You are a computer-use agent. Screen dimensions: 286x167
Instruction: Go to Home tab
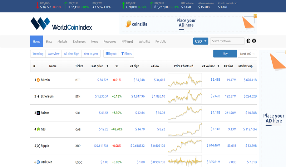tap(37, 41)
